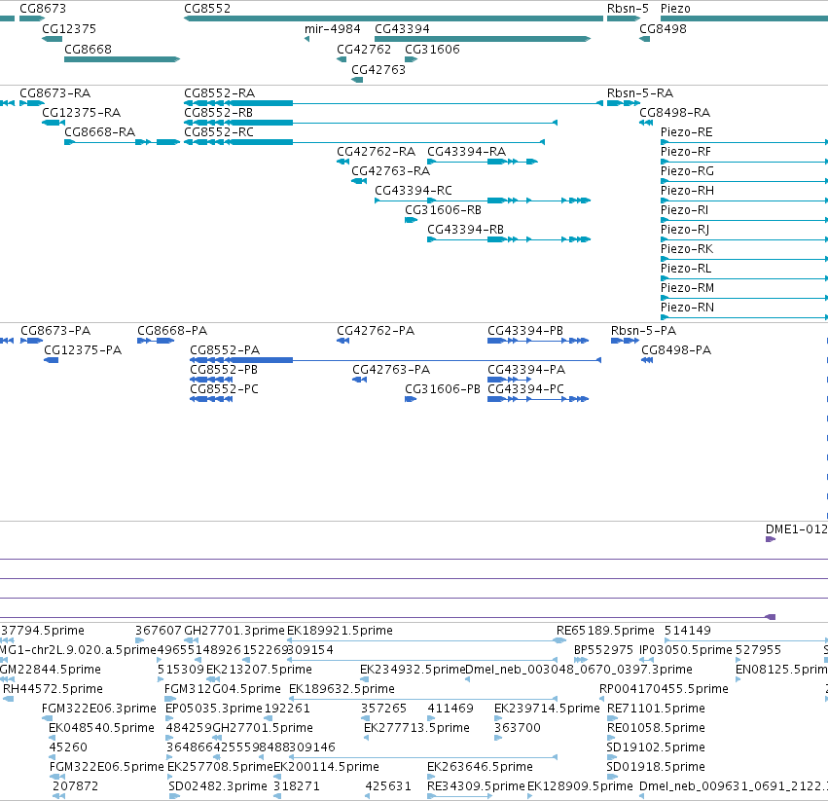
Task: Select the Piezo gene label
Action: point(675,9)
